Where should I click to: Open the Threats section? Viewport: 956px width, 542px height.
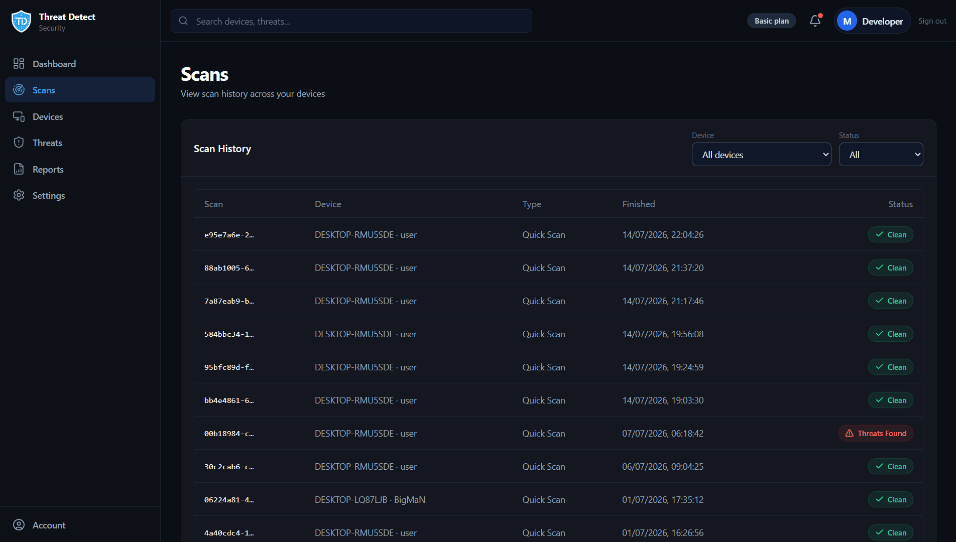pyautogui.click(x=80, y=143)
